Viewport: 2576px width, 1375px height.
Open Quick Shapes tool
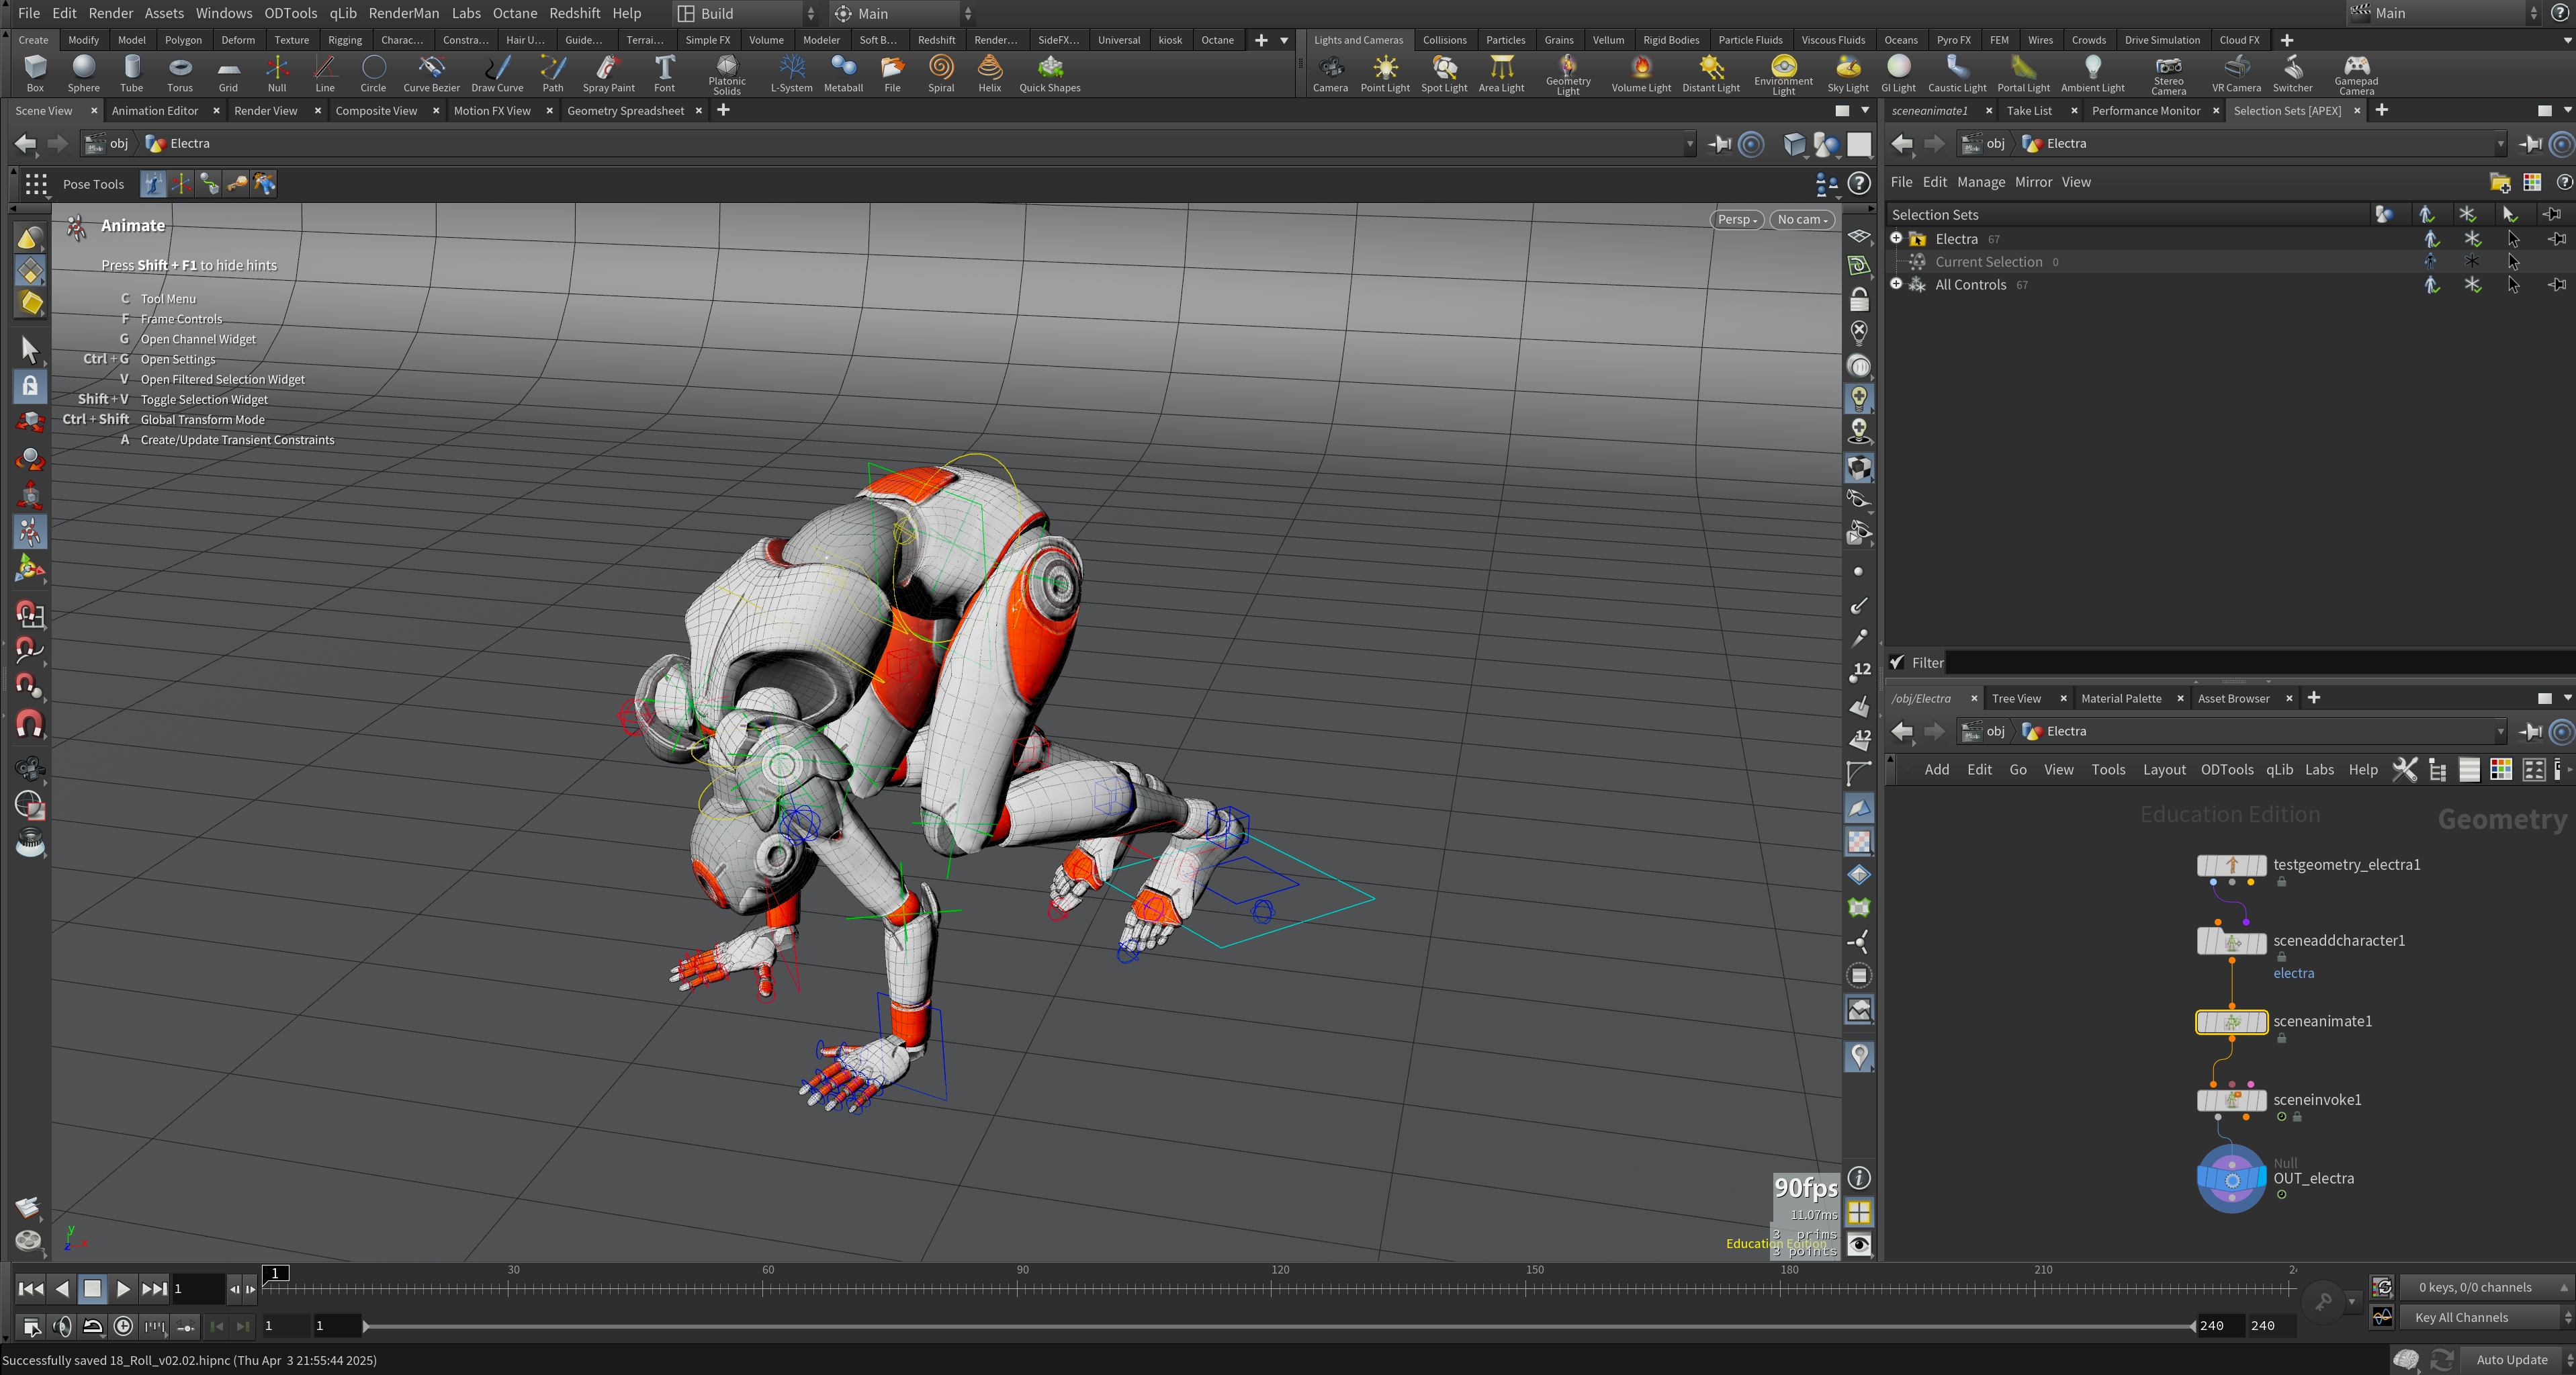click(1049, 74)
